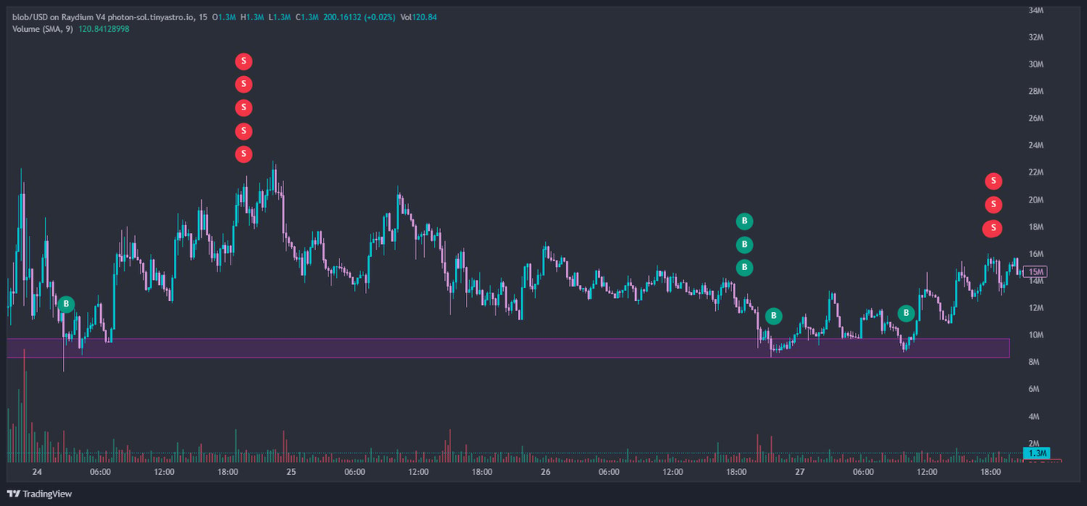Screen dimensions: 1087x506
Task: Click the 24 date label on the time axis
Action: 36,472
